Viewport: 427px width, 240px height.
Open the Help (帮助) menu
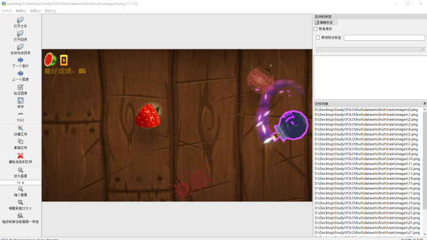point(50,11)
